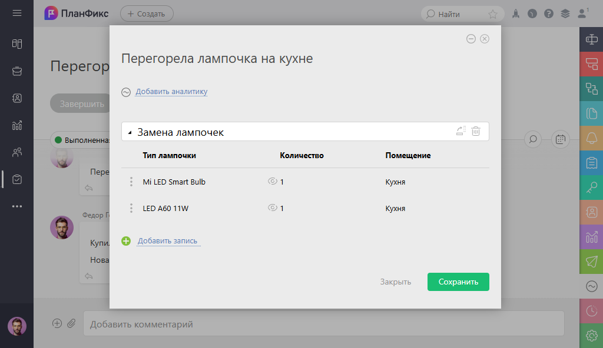
Task: Click the trash icon in Замена лампочек header
Action: tap(476, 132)
